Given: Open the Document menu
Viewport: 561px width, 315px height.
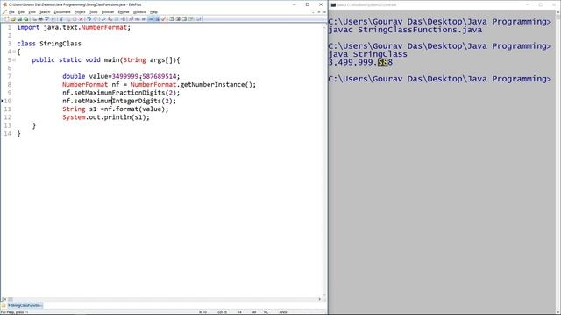Looking at the screenshot, I should (62, 12).
